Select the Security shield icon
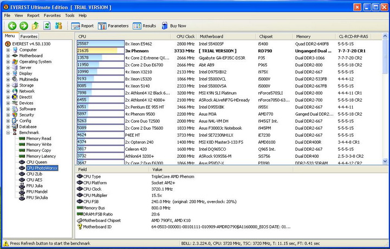Image resolution: width=390 pixels, height=249 pixels. (15, 115)
